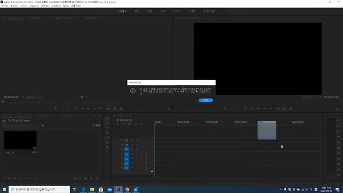The height and width of the screenshot is (193, 343).
Task: Open Program monitor settings wrench
Action: [320, 97]
